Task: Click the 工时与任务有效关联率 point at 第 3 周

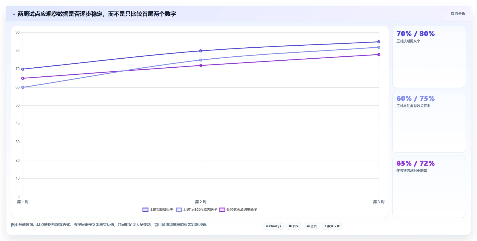Action: coord(379,47)
